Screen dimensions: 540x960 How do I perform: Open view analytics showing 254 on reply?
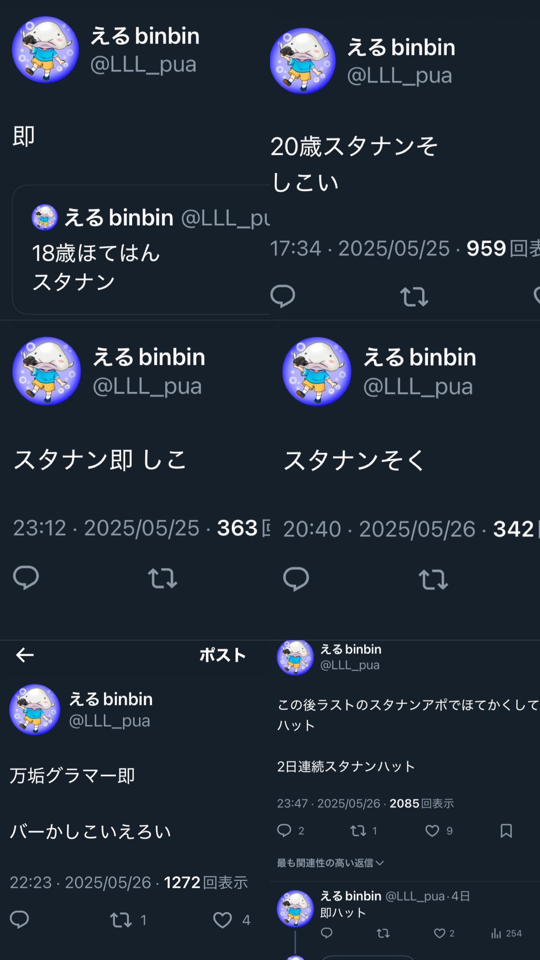506,933
